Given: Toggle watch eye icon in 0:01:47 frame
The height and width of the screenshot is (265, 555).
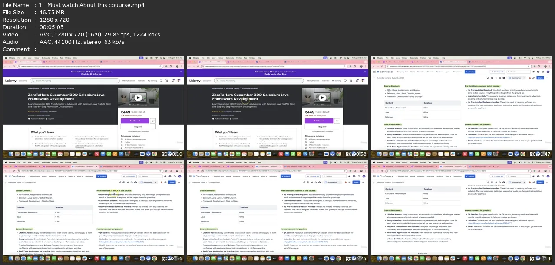Looking at the screenshot, I should coord(504,78).
